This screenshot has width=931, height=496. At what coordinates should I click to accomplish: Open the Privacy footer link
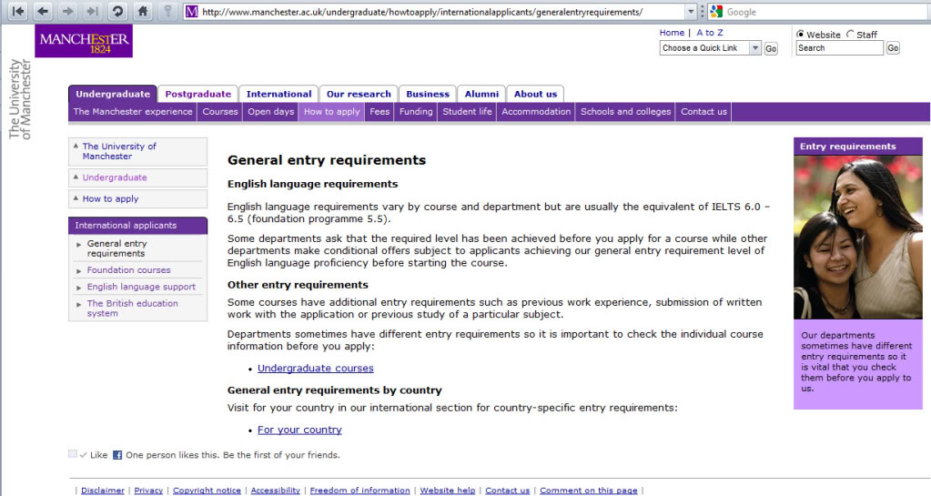pyautogui.click(x=148, y=490)
